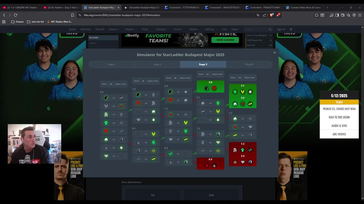Open the Forum dropdown in HLTV nav

[179, 29]
